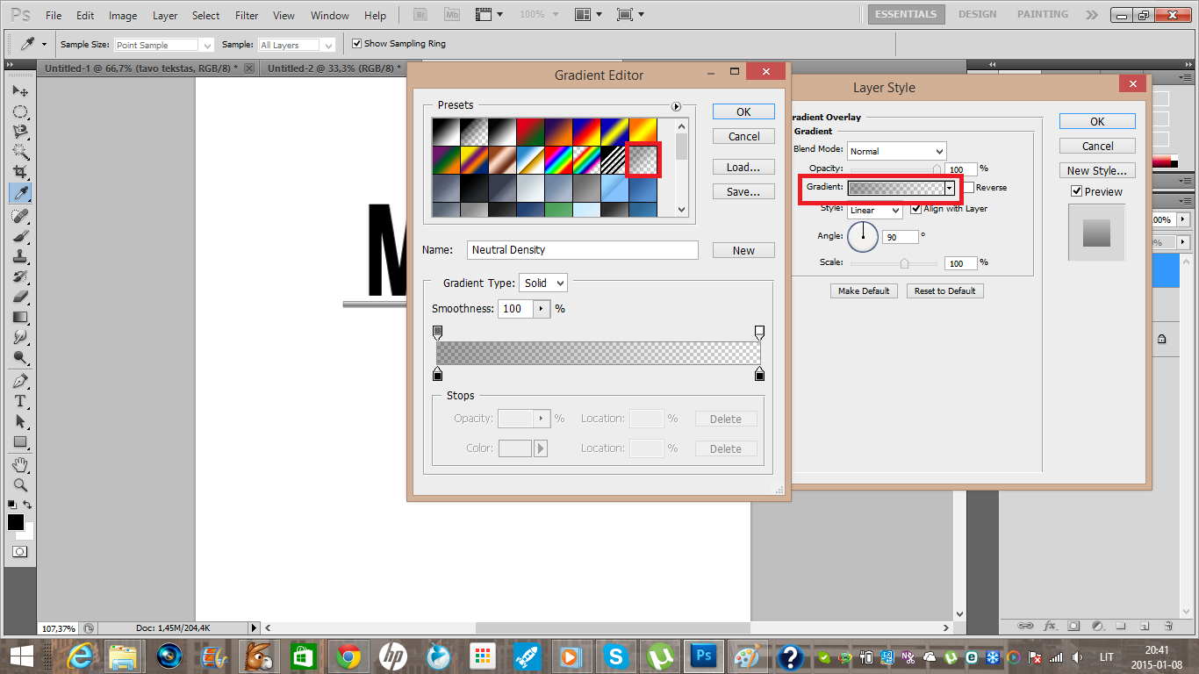The height and width of the screenshot is (674, 1199).
Task: Select the Crop tool
Action: [19, 172]
